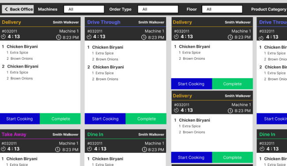287x166 pixels.
Task: Open the Floor filter dropdown
Action: (222, 9)
